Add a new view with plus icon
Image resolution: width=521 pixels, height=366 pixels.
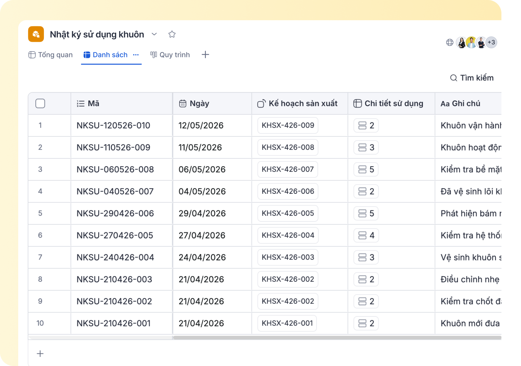(205, 55)
